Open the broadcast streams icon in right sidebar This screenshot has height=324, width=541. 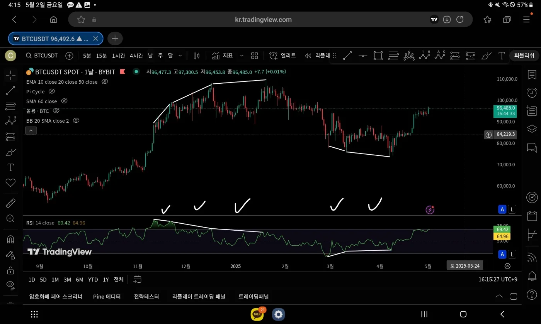532,257
